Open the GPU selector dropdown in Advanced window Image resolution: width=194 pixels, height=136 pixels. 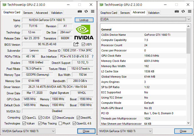pyautogui.click(x=126, y=131)
